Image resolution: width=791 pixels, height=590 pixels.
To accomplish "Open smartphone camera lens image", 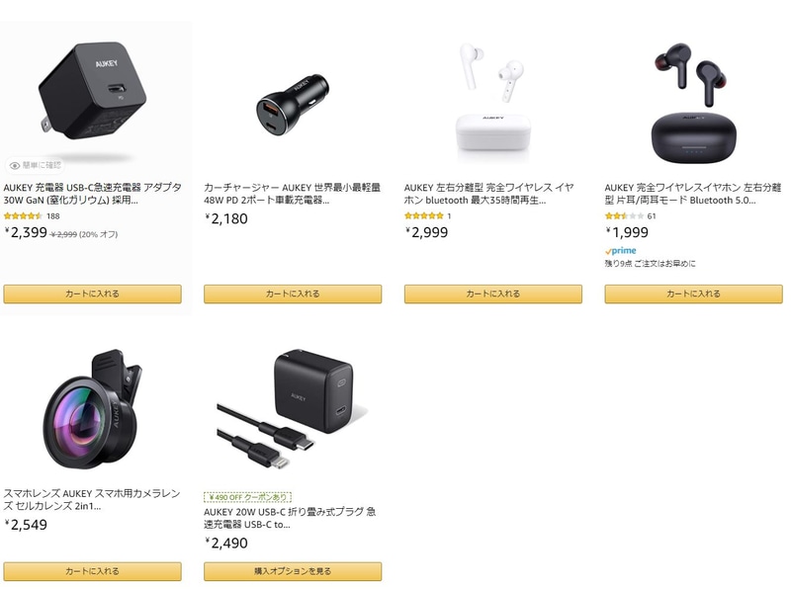I will pyautogui.click(x=92, y=409).
